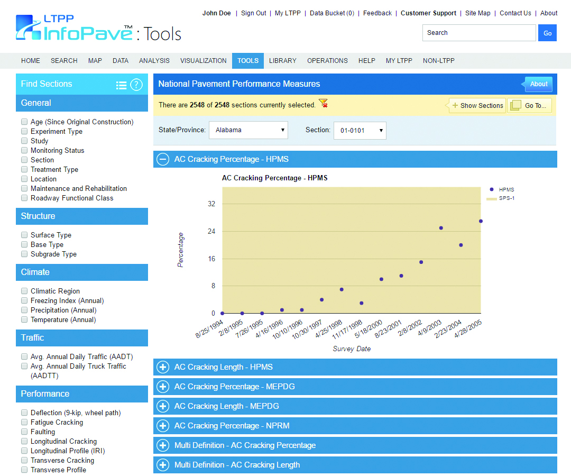Enable the Study filter checkbox
The image size is (571, 476).
click(24, 141)
